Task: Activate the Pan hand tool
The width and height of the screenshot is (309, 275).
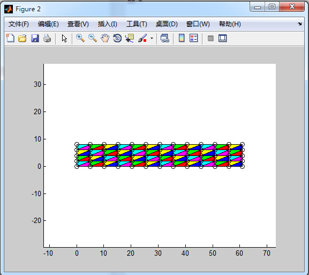Action: (x=105, y=38)
